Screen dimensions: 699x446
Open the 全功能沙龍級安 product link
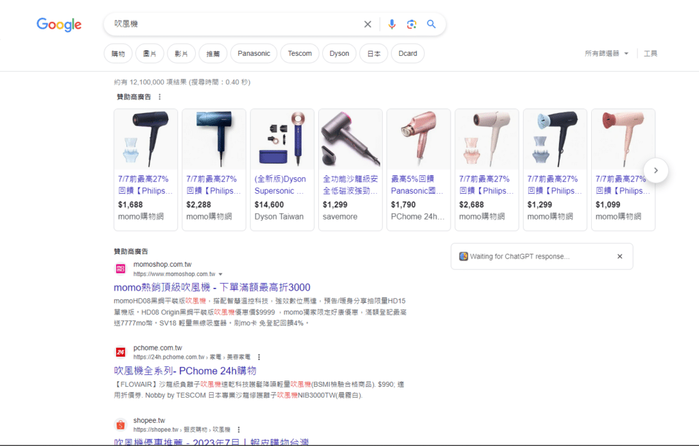coord(350,185)
